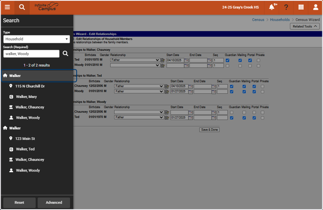Click Seq field for Ted under Chauncey
The height and width of the screenshot is (210, 323).
click(x=218, y=60)
